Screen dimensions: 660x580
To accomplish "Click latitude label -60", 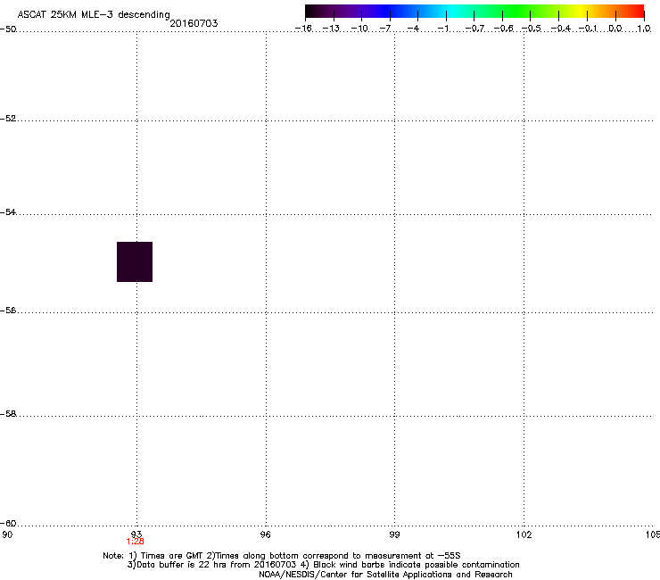I will tap(8, 523).
